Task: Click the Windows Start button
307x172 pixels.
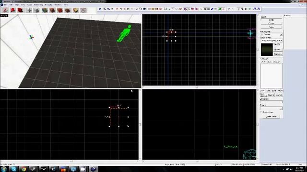Action: pos(3,169)
